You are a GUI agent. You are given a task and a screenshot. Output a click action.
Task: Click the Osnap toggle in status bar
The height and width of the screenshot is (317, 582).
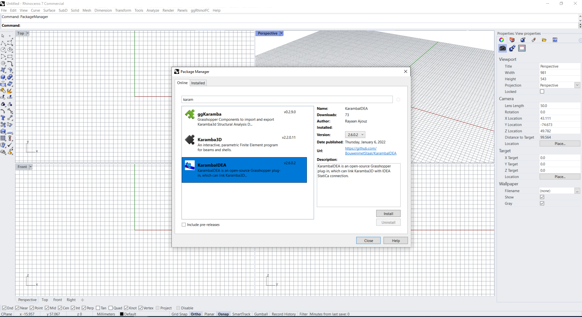pos(223,314)
